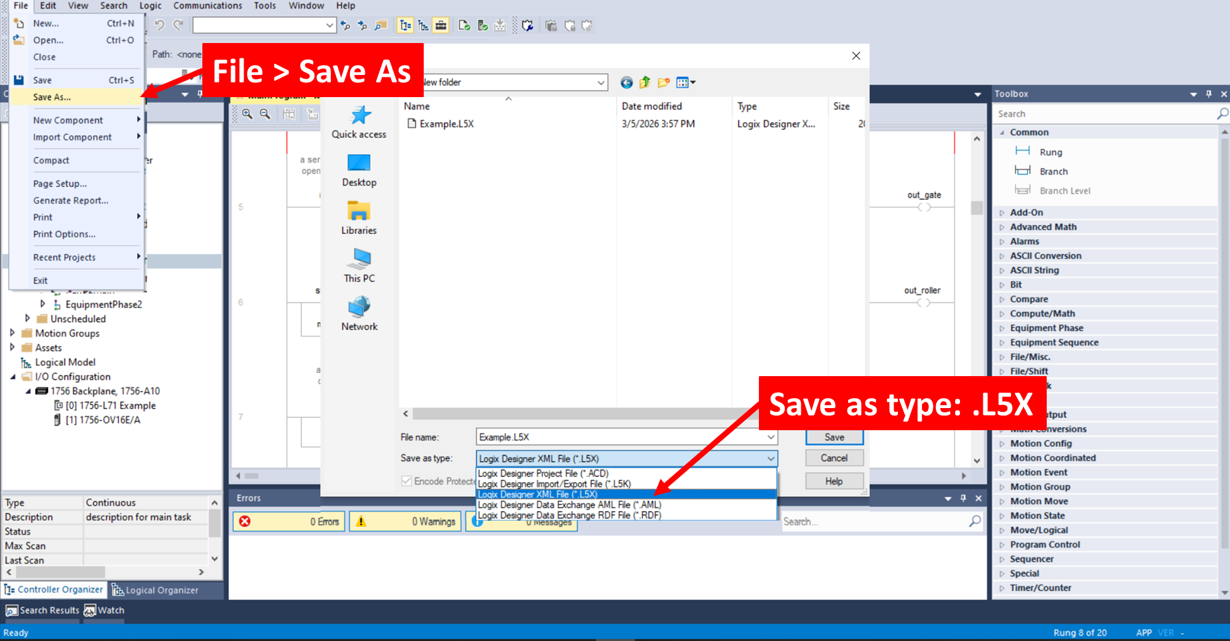Click the up one level folder icon

click(x=645, y=82)
